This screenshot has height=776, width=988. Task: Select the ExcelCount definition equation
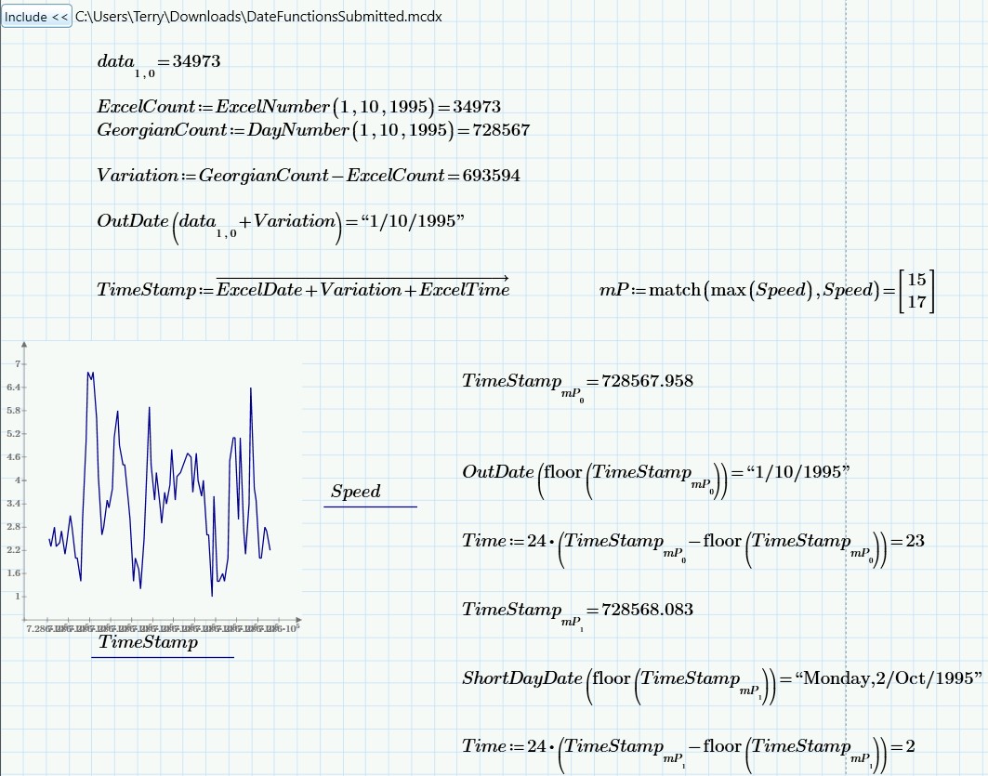coord(297,106)
